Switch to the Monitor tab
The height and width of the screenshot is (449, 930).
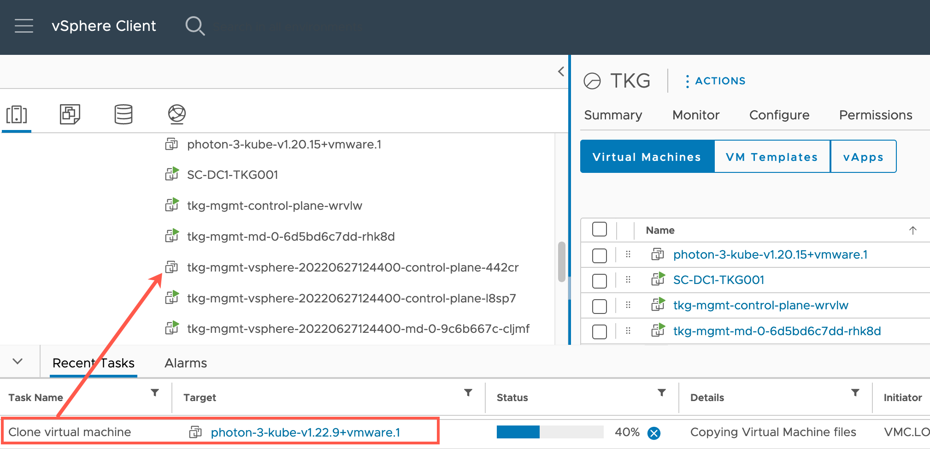click(696, 115)
